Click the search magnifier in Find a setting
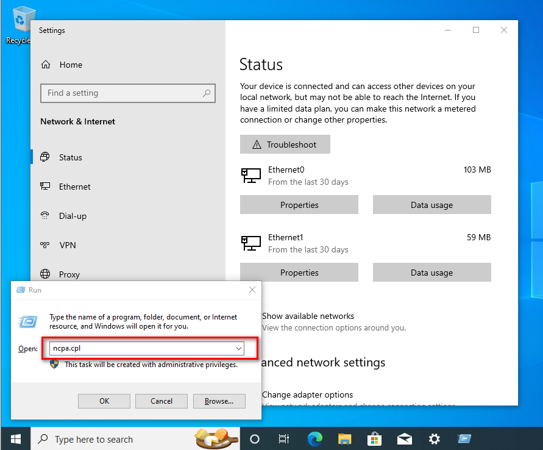 pos(207,93)
